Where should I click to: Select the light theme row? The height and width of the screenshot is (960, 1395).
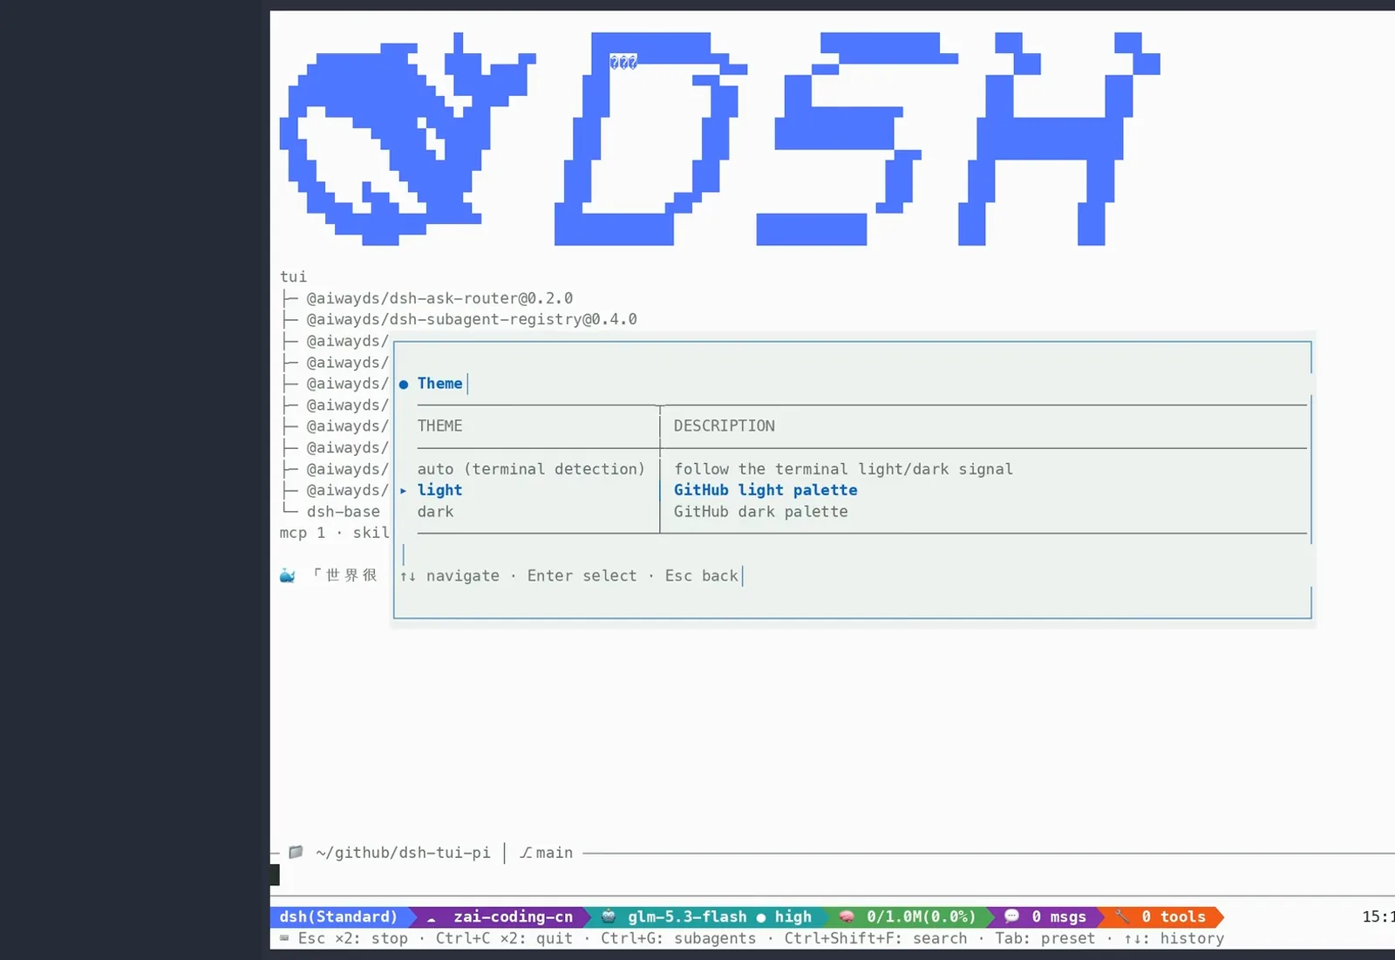[x=853, y=490]
